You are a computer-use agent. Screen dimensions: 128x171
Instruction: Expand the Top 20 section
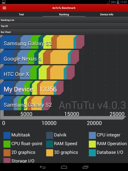64,26
